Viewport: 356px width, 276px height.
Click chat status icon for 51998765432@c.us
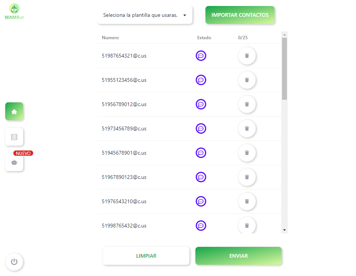coord(201,226)
